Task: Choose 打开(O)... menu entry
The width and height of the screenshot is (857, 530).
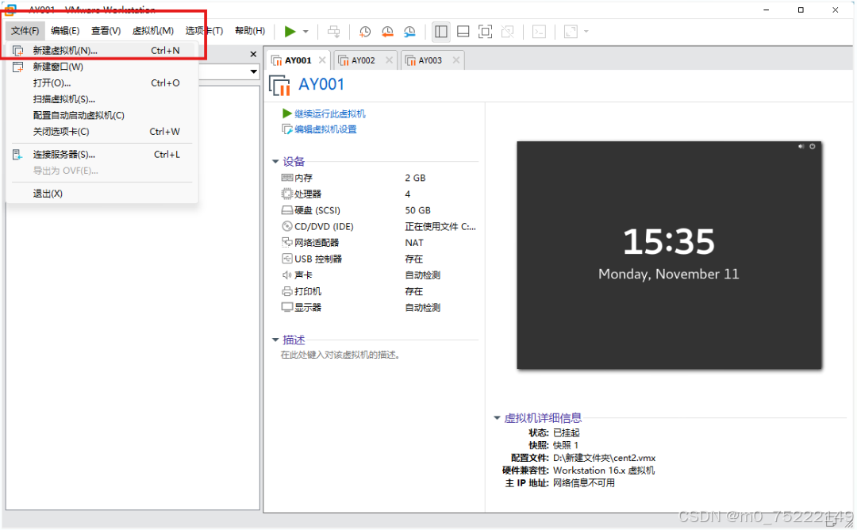Action: click(102, 83)
